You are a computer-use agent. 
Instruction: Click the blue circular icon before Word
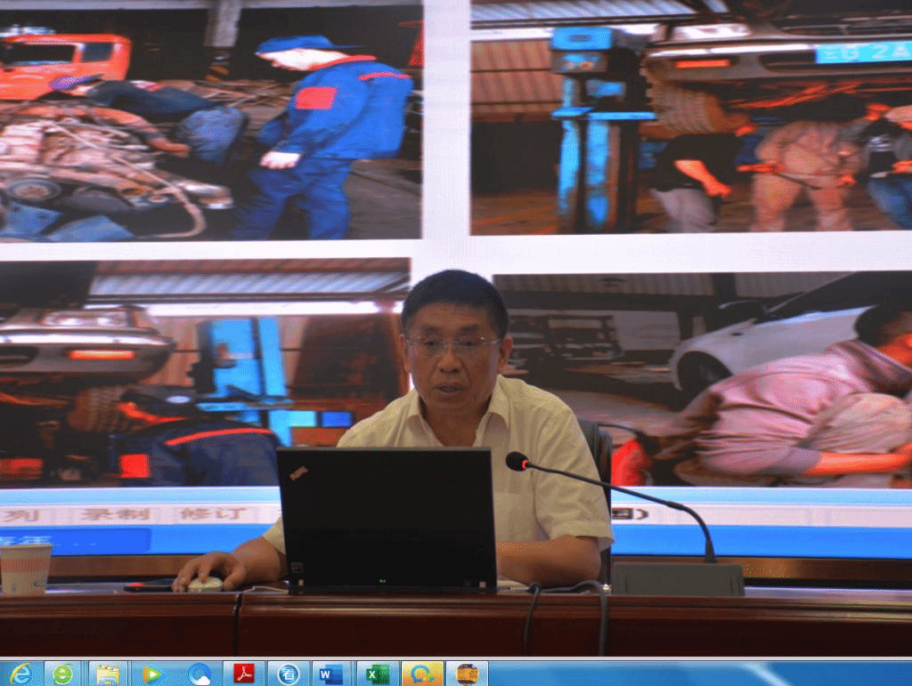point(289,674)
